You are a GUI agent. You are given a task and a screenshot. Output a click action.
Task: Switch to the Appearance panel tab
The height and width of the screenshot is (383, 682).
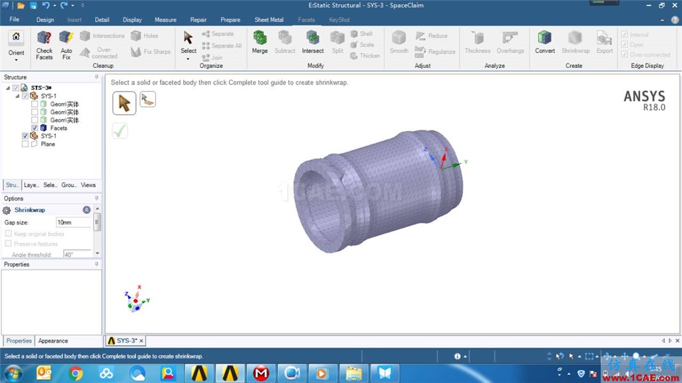pos(53,341)
